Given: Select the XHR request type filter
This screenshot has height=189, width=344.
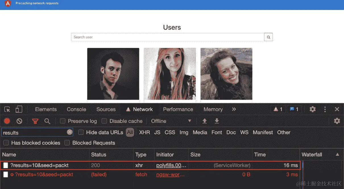Looking at the screenshot, I should pos(144,132).
